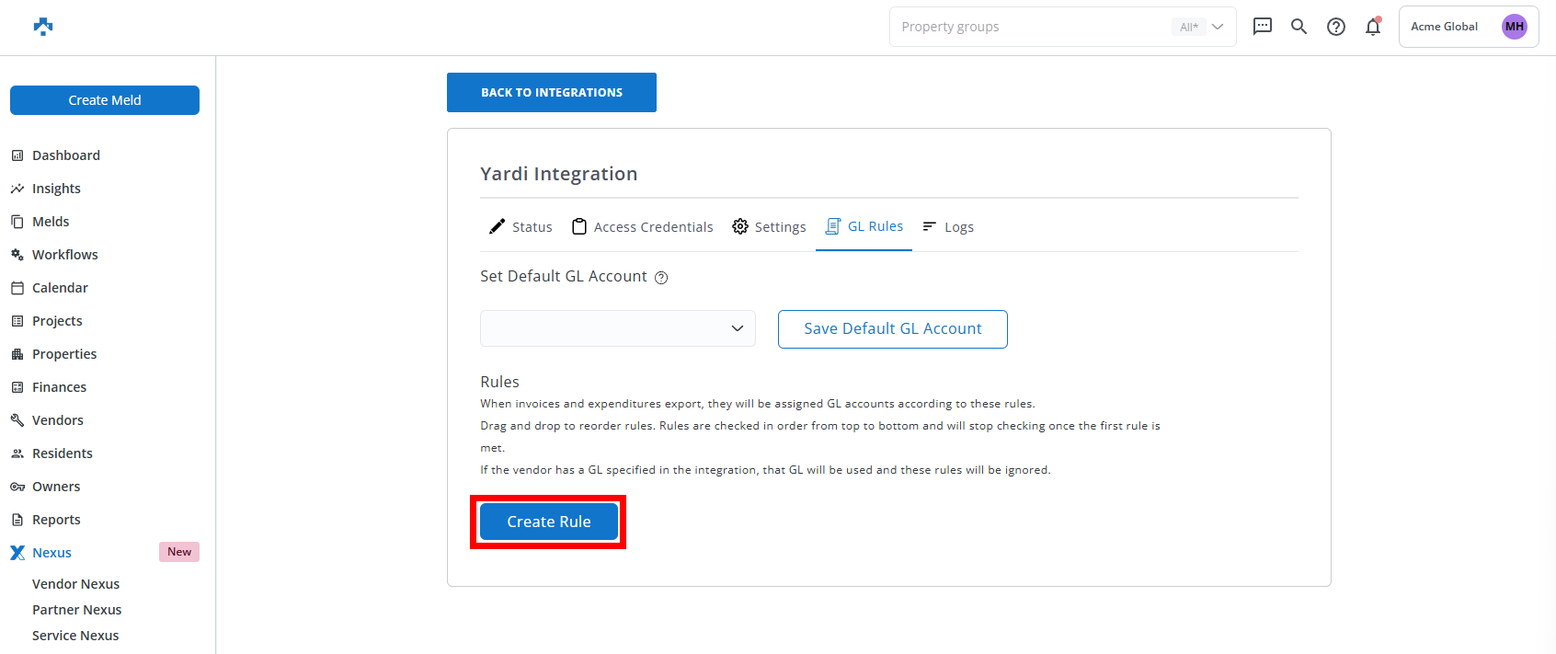Open the Settings tab
Viewport: 1556px width, 654px height.
(769, 227)
